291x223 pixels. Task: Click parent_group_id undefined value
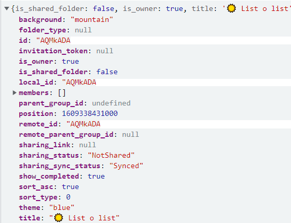tap(112, 103)
